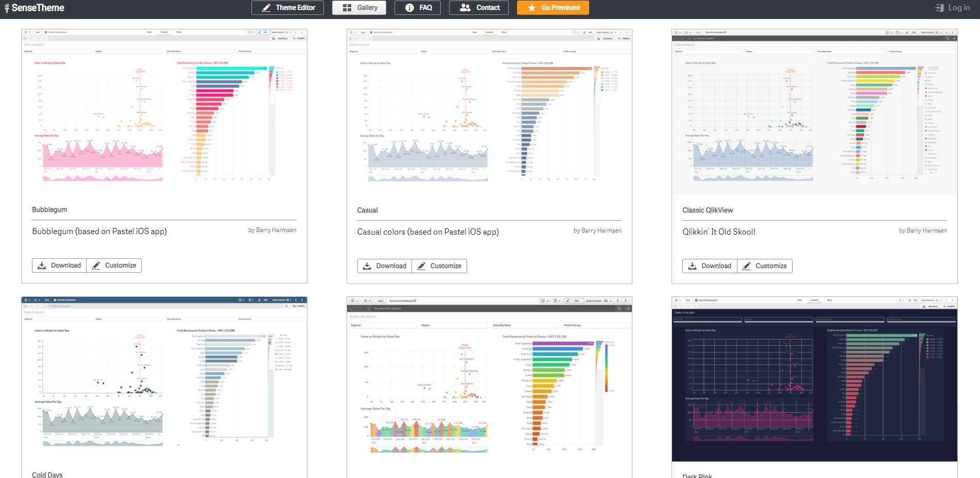980x478 pixels.
Task: Click the Go Premium! button
Action: pyautogui.click(x=553, y=8)
